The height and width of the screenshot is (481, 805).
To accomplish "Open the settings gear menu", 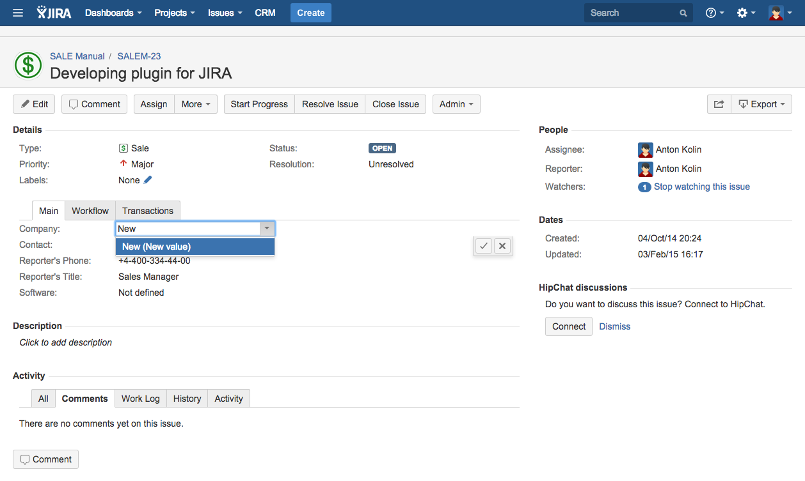I will click(x=745, y=13).
